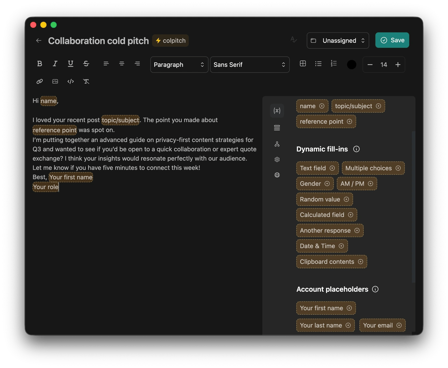Click the Your role tag in the editor

tap(46, 187)
